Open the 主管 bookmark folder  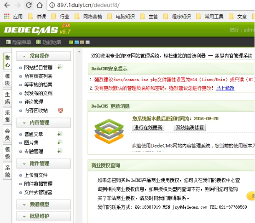tap(149, 17)
